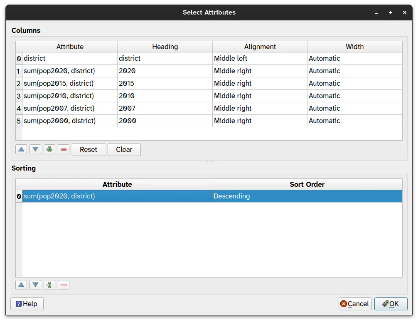Move selected column down in Columns list
Viewport: 418px width, 322px height.
[35, 149]
